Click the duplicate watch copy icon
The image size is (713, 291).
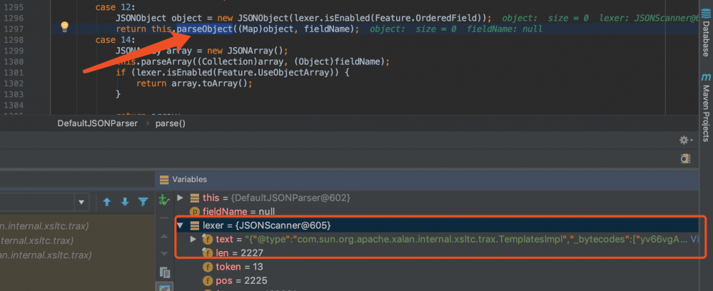(x=164, y=272)
